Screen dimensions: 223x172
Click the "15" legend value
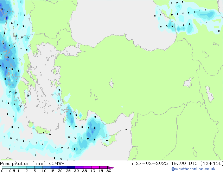tap(52, 171)
